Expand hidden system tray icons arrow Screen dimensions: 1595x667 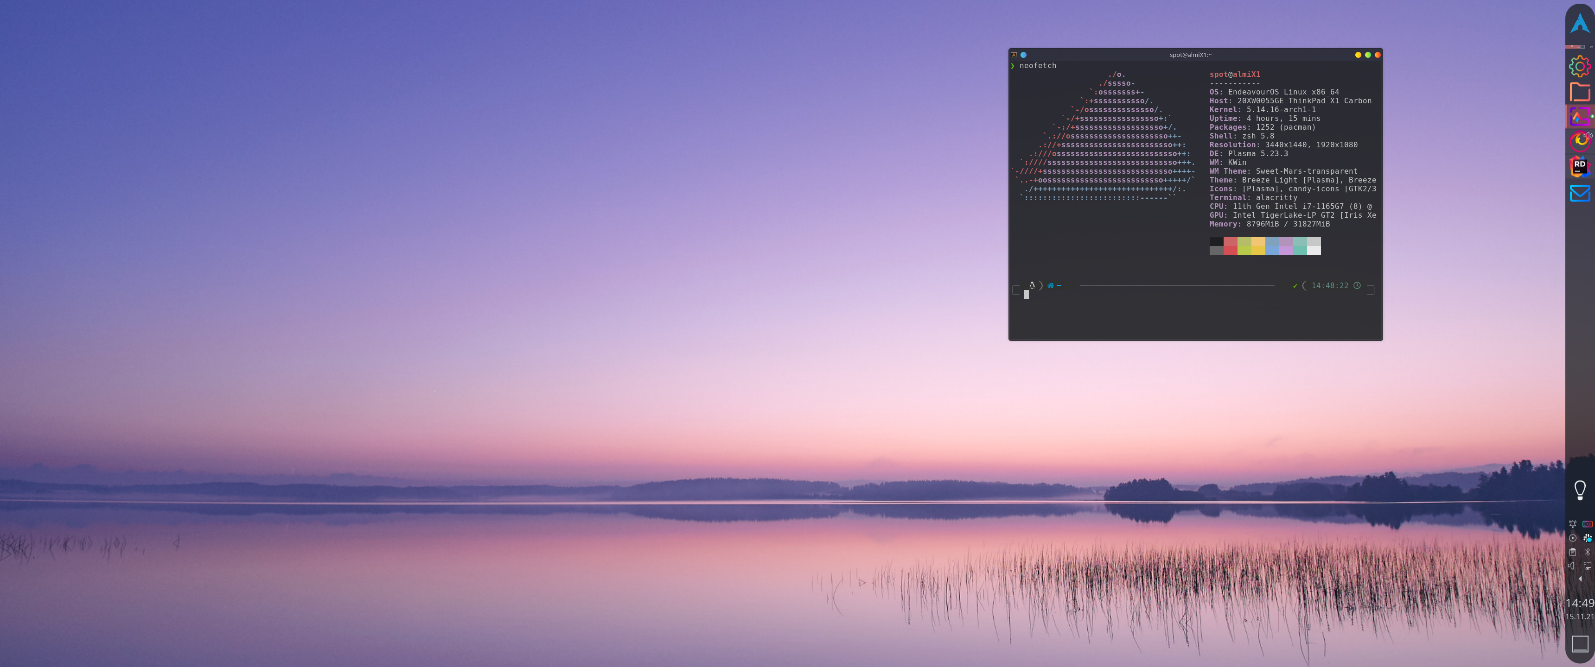[x=1580, y=579]
